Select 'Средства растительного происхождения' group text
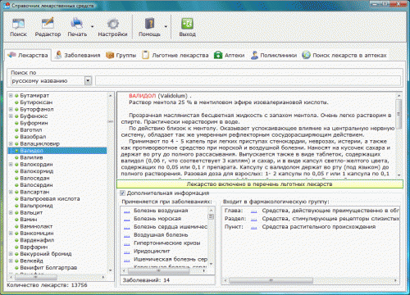Screen dimensions: 410x295 [x=319, y=227]
